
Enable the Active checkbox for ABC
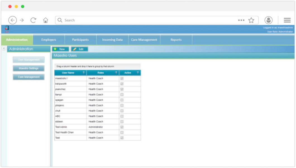pos(122,116)
